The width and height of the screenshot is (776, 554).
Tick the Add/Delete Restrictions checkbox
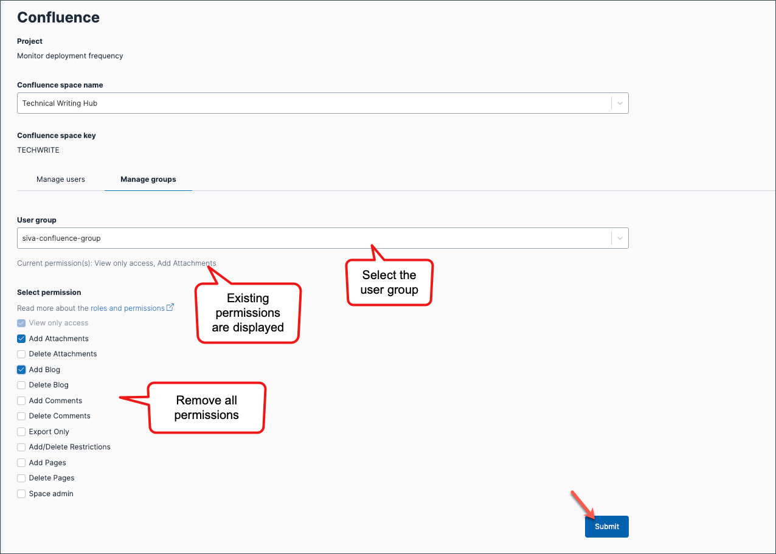coord(21,447)
